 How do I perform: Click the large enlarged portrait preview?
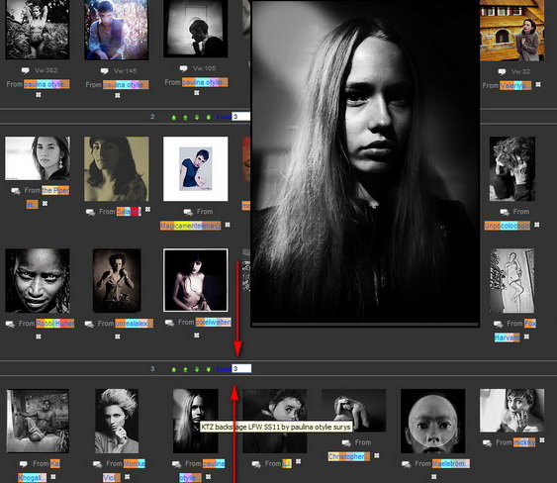click(365, 162)
